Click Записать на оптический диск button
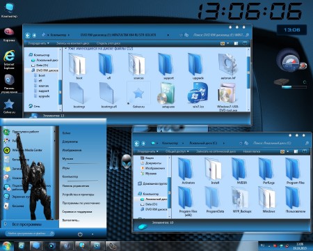 click(x=216, y=151)
